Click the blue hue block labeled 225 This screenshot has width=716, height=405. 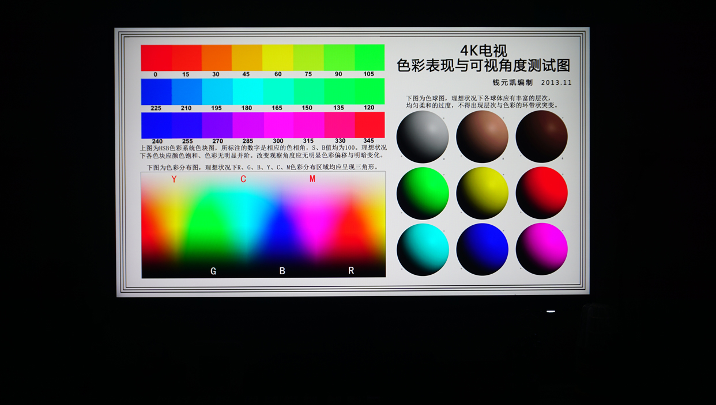[x=156, y=91]
